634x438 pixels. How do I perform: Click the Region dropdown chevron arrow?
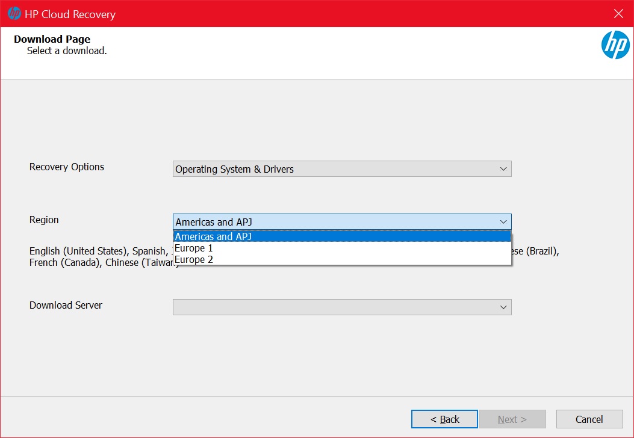pos(503,222)
